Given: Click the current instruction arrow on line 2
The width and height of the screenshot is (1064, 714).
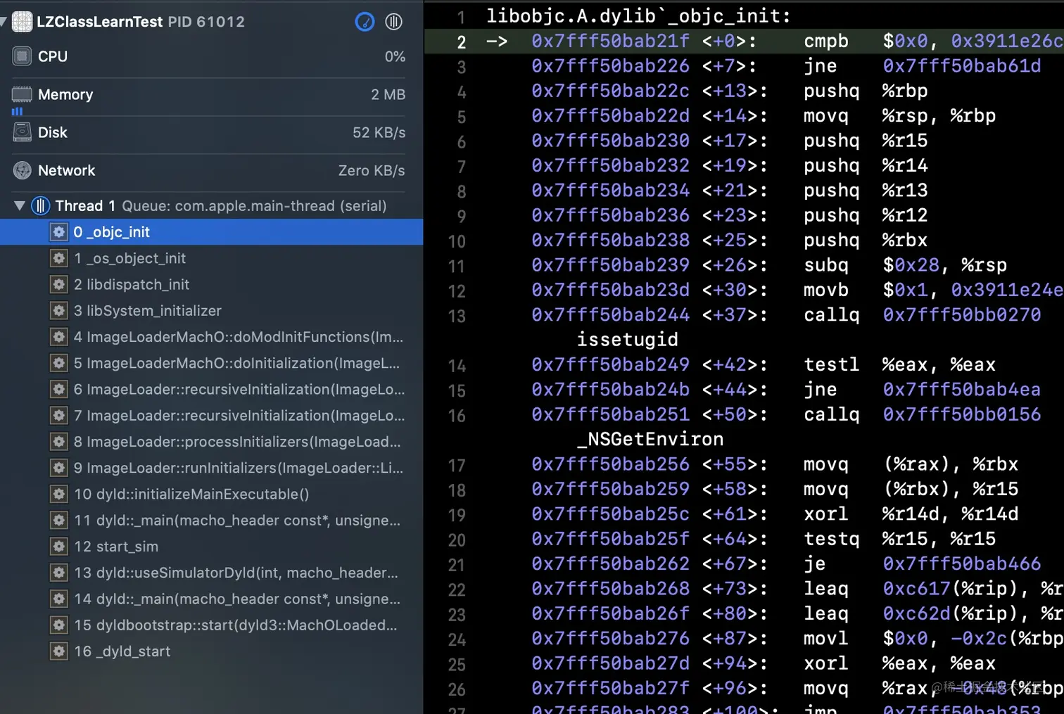Looking at the screenshot, I should (497, 42).
